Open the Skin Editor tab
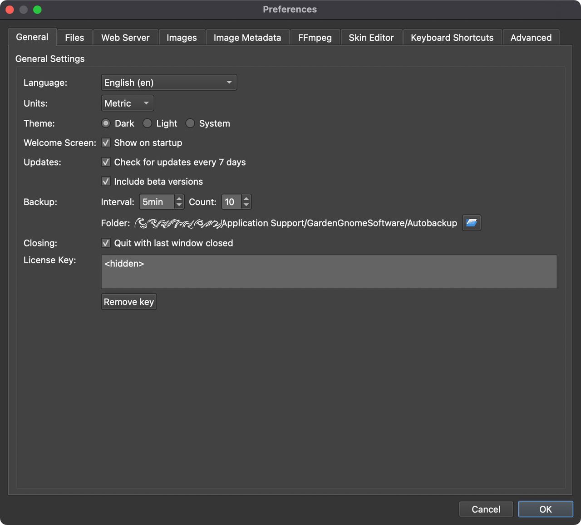The height and width of the screenshot is (525, 581). pyautogui.click(x=371, y=38)
